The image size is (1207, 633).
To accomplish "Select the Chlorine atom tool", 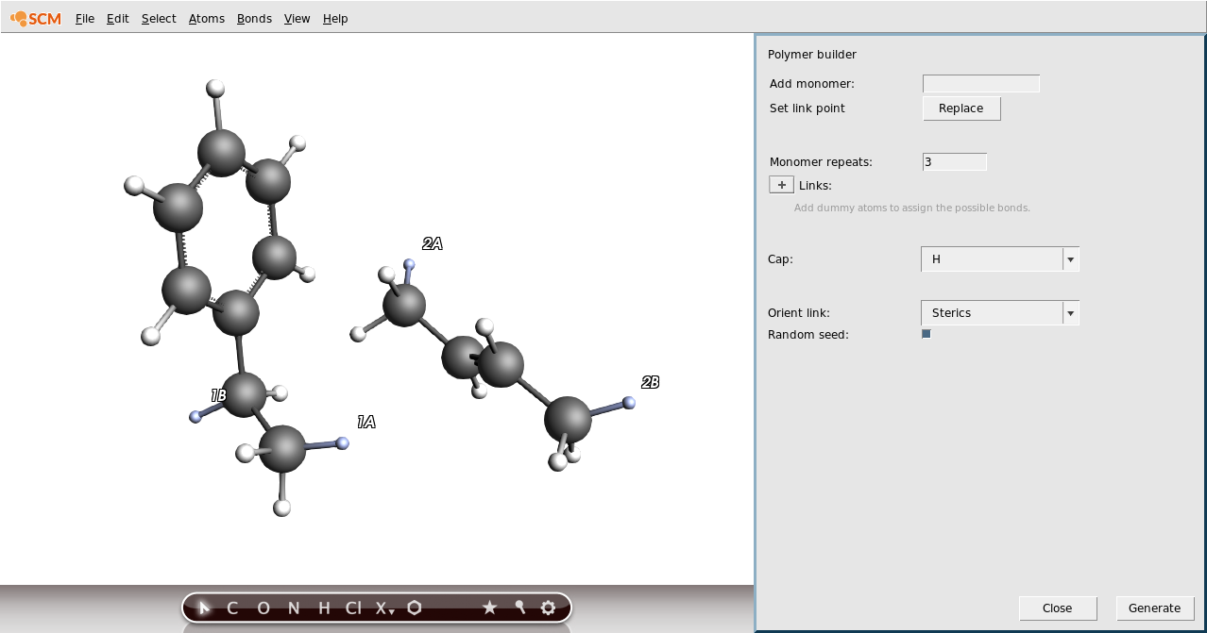I will pos(353,608).
